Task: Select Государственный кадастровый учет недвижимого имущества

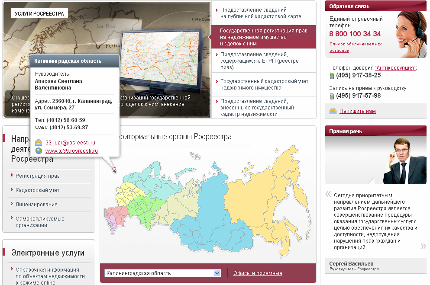Action: pyautogui.click(x=264, y=84)
